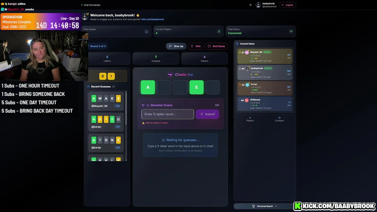Viewport: 377px width, 212px height.
Task: Select the ADIEU guess by karsjo
Action: (x=106, y=122)
